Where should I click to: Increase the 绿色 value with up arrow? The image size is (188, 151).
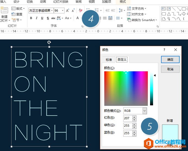134,124
